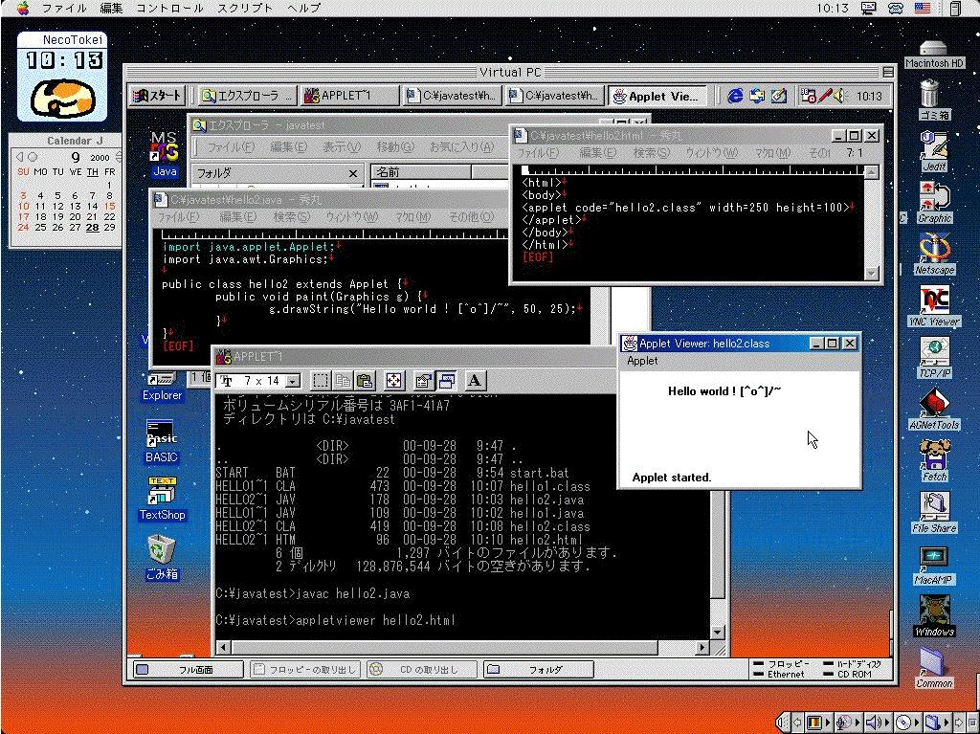Select day 28 in Calendar J
980x734 pixels.
point(93,227)
